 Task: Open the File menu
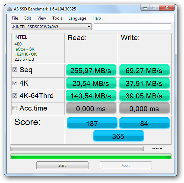15,18
